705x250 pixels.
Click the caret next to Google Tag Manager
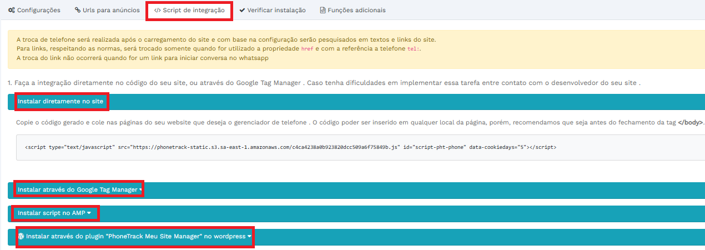[x=140, y=190]
